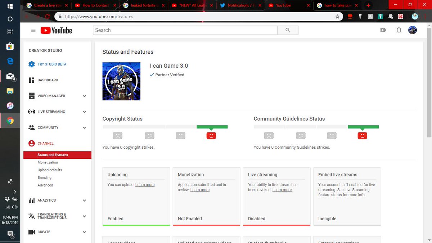Open the YouTube hamburger guide menu

point(33,31)
